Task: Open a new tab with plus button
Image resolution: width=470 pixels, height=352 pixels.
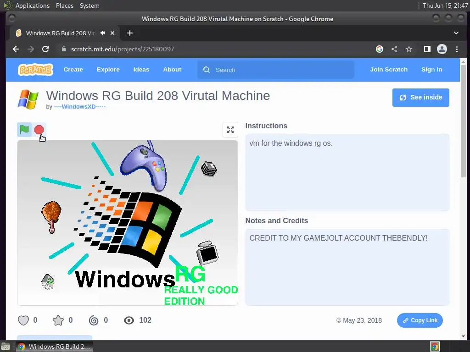Action: pos(130,33)
